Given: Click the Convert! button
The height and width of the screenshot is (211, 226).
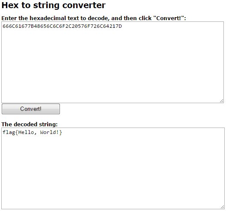Looking at the screenshot, I should 31,109.
